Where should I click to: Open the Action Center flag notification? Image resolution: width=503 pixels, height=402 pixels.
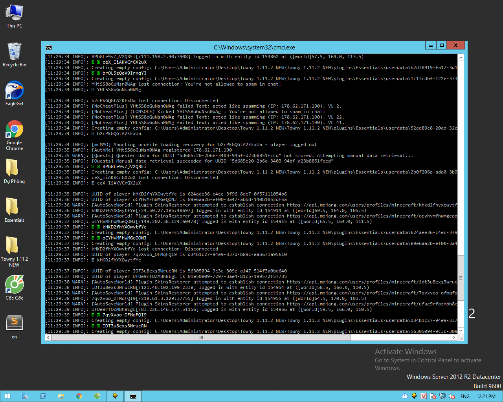coord(432,396)
